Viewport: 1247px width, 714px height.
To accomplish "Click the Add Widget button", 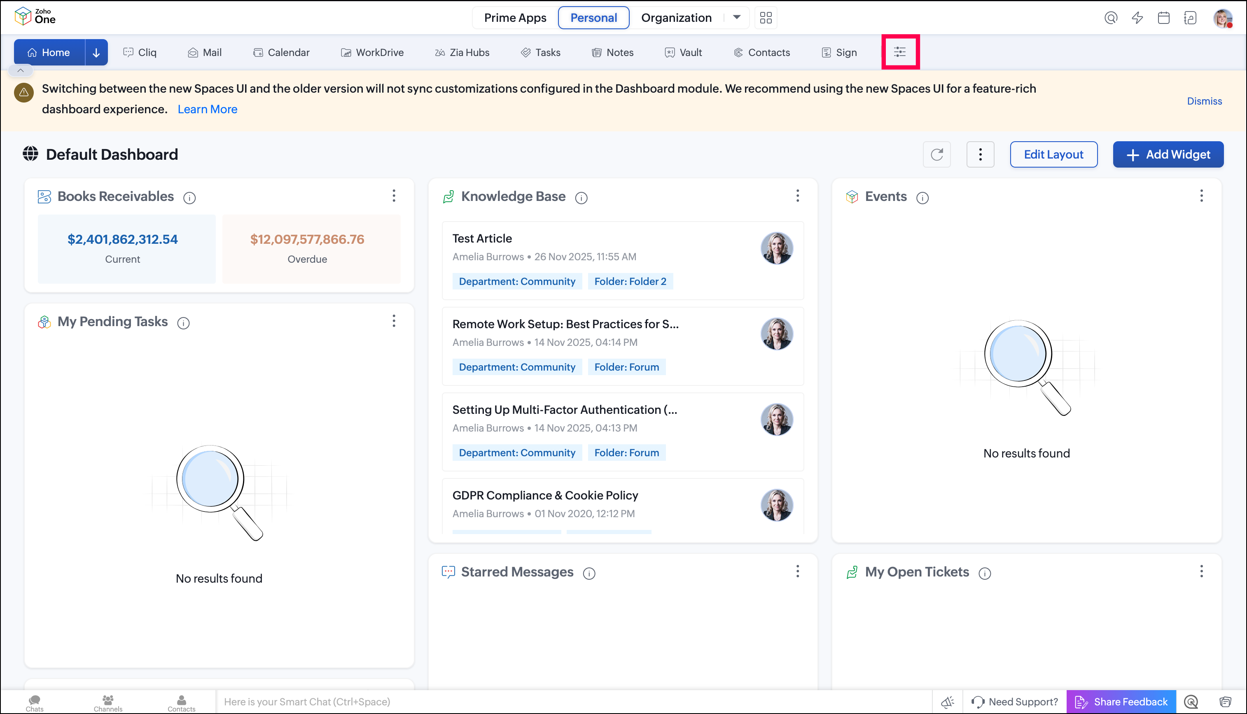I will tap(1168, 154).
